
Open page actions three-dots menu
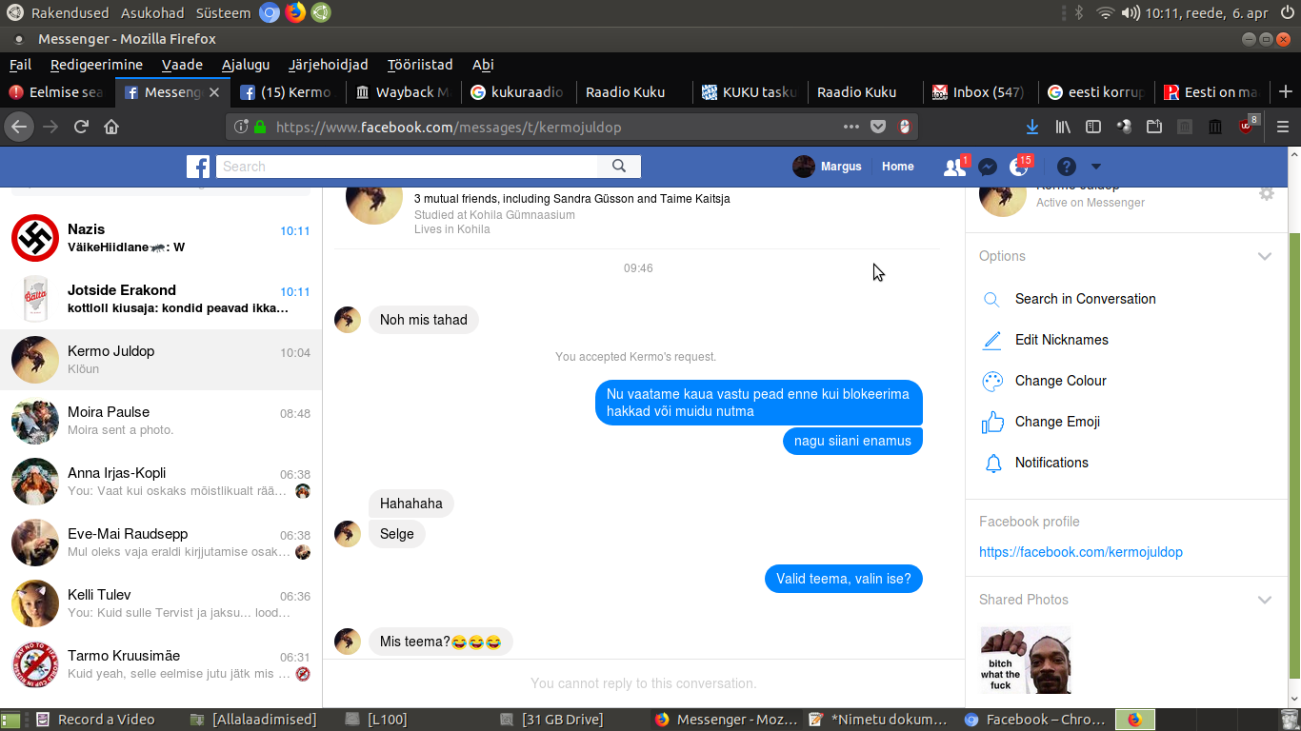851,127
